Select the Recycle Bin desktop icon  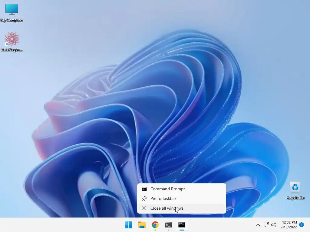coord(295,191)
